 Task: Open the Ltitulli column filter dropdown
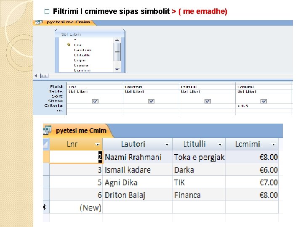(220, 144)
